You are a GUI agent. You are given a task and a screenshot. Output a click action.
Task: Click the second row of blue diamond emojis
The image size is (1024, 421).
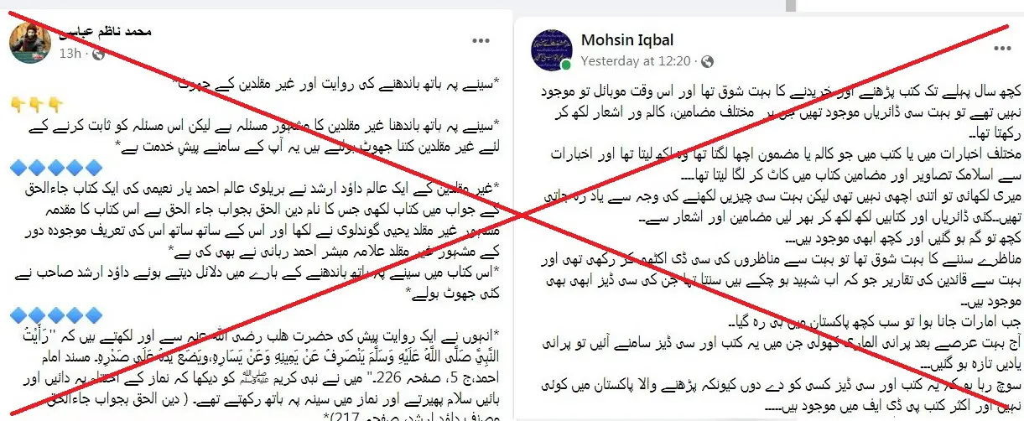(x=56, y=315)
